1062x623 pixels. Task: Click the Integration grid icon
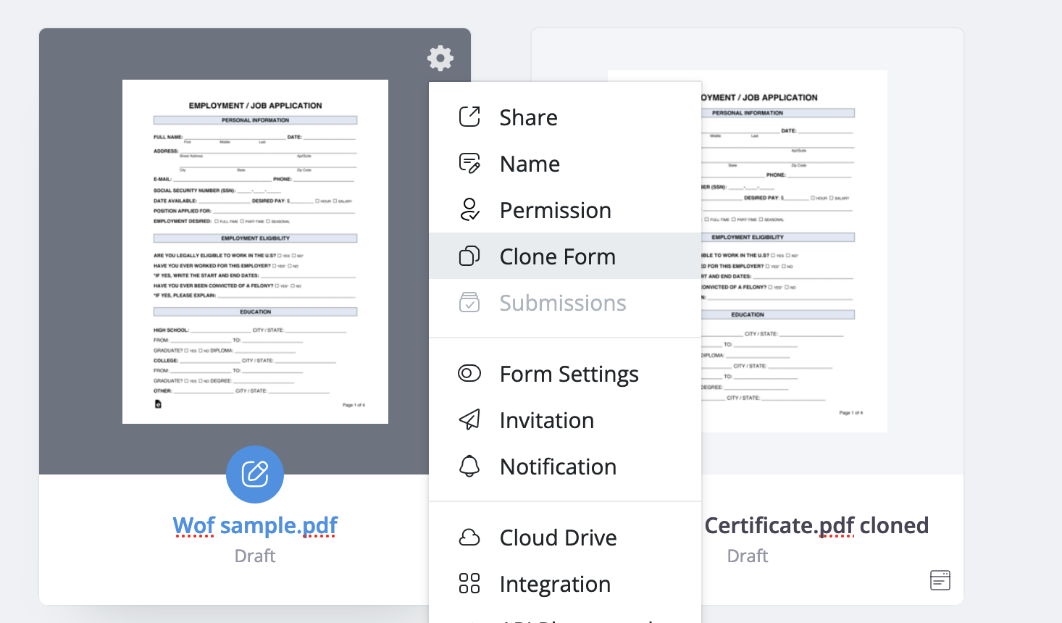(469, 584)
